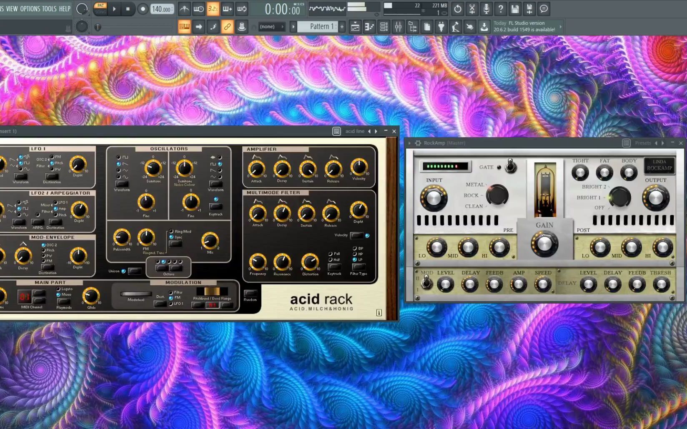Expand arrow right of version notice

point(560,27)
